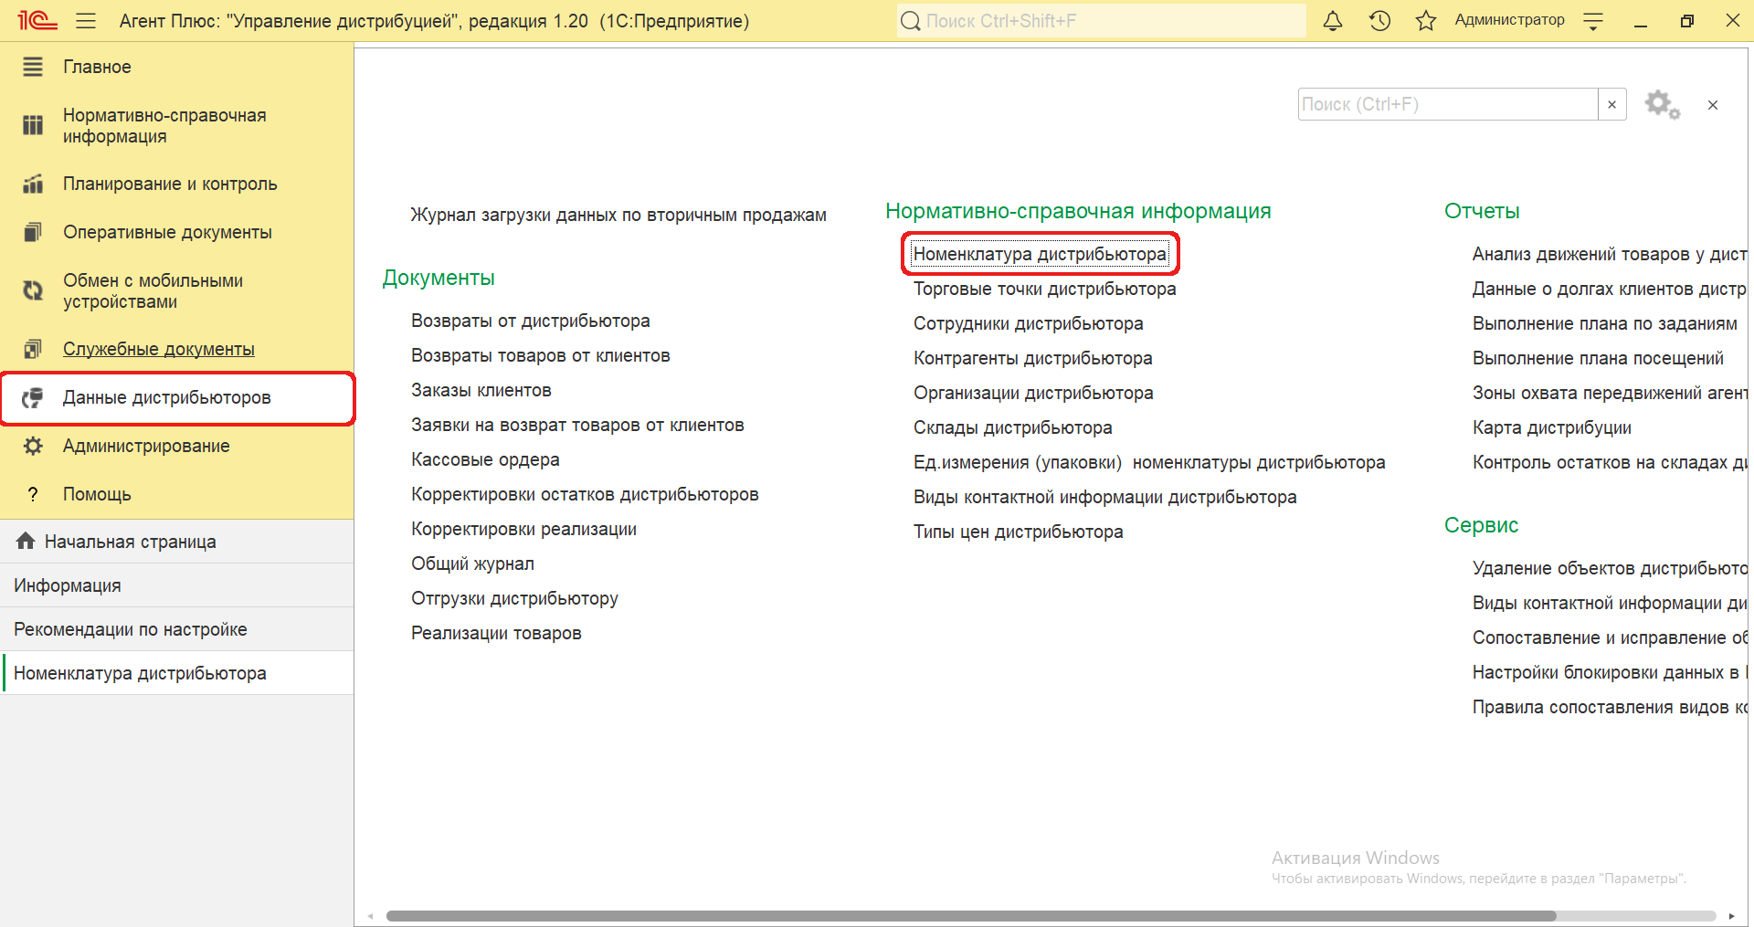Click the horizontal scrollbar thumb
Viewport: 1754px width, 927px height.
(x=970, y=916)
